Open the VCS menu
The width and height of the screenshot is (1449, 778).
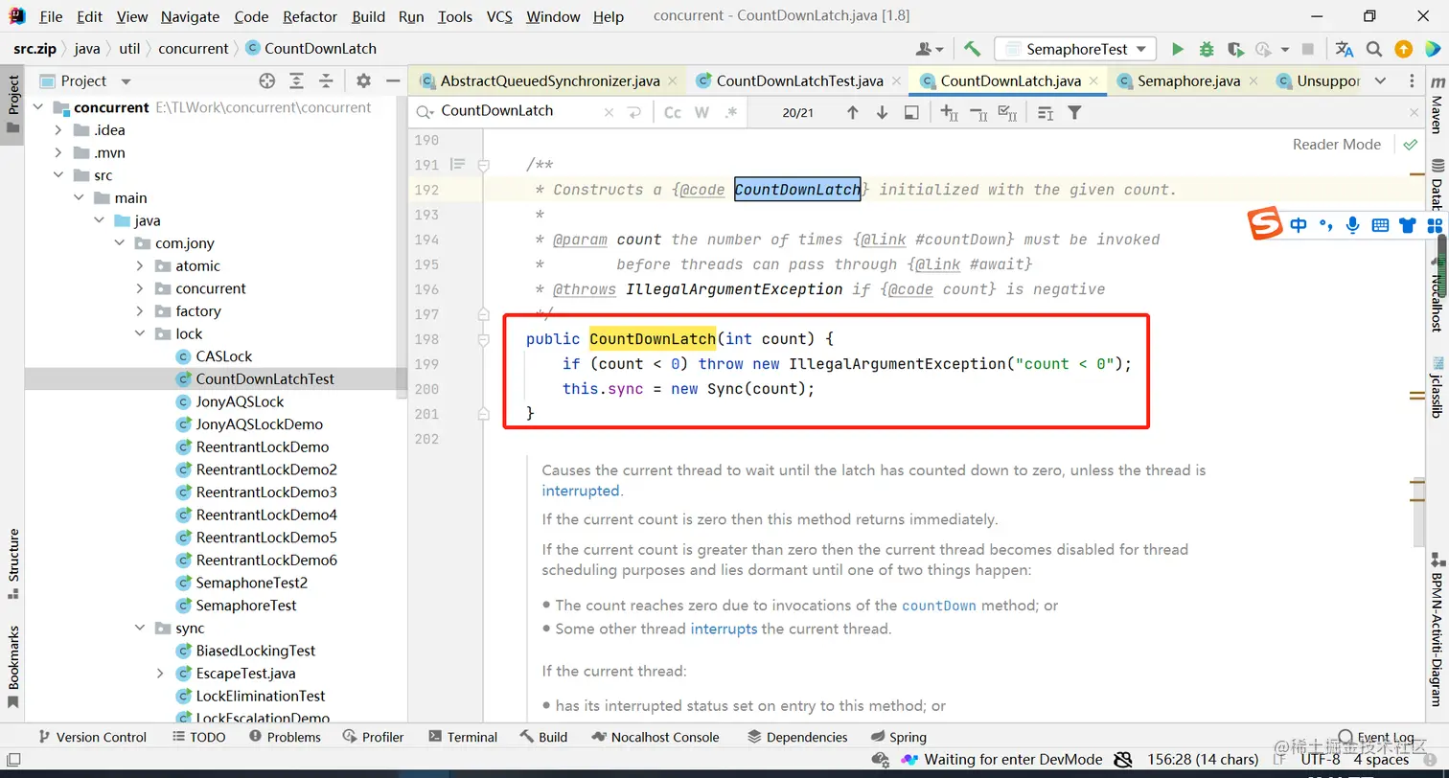pyautogui.click(x=499, y=16)
